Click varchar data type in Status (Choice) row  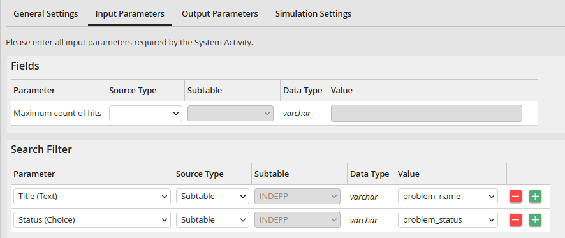click(x=364, y=220)
